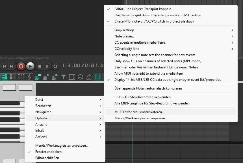Uncheck Chase MIDI note-on/CC/PC/pitch option
This screenshot has height=163, width=243.
pyautogui.click(x=154, y=21)
